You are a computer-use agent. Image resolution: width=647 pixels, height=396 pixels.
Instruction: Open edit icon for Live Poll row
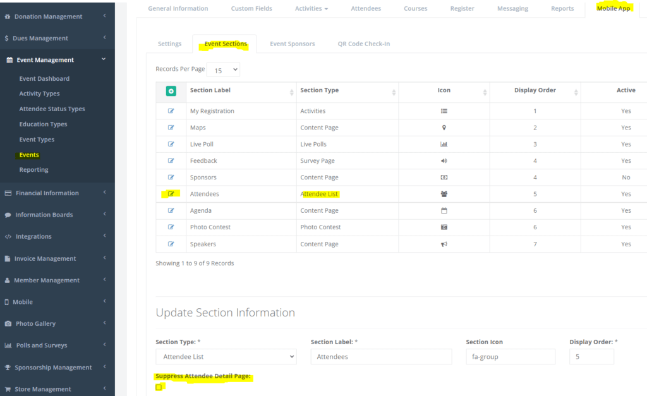171,144
